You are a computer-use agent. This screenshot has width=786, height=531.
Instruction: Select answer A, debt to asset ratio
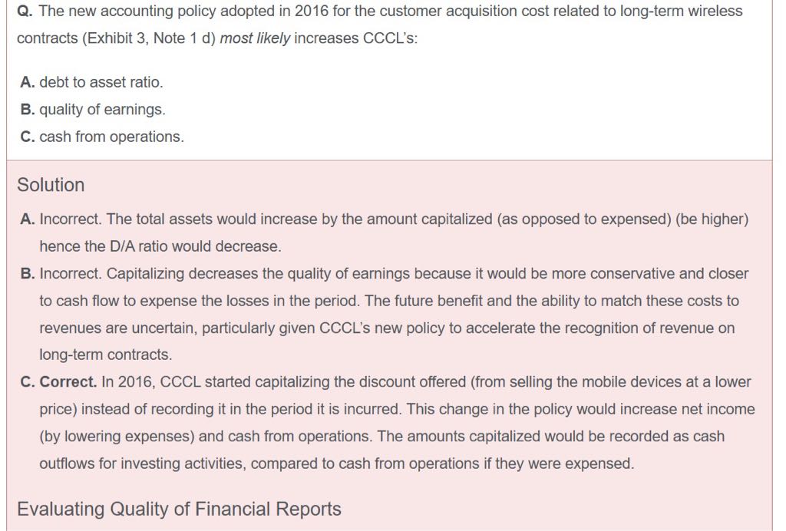click(92, 82)
